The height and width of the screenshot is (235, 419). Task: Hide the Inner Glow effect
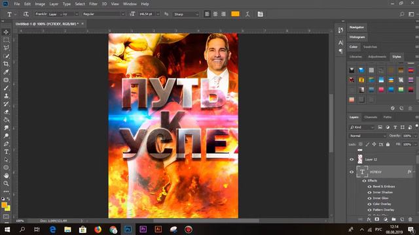pos(369,198)
